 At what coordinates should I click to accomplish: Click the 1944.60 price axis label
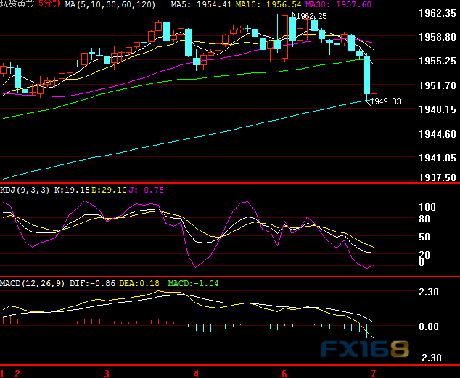[x=438, y=134]
